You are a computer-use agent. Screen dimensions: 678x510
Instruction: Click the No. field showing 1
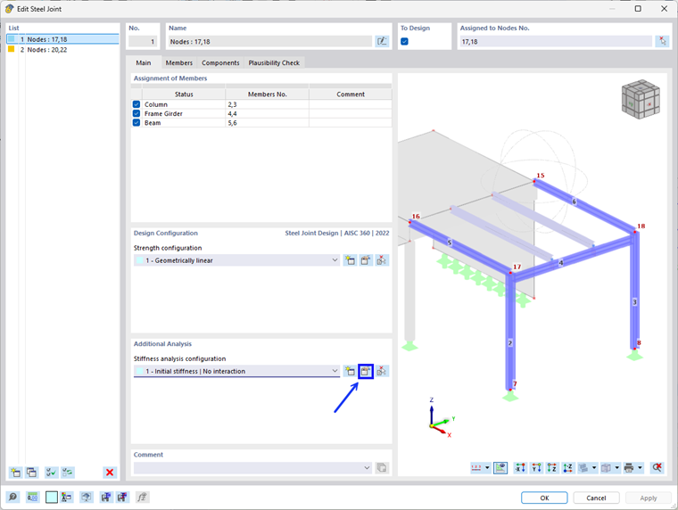(143, 42)
